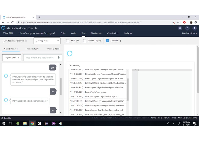This screenshot has width=199, height=141.
Task: Reload the page with refresh icon
Action: (12, 22)
